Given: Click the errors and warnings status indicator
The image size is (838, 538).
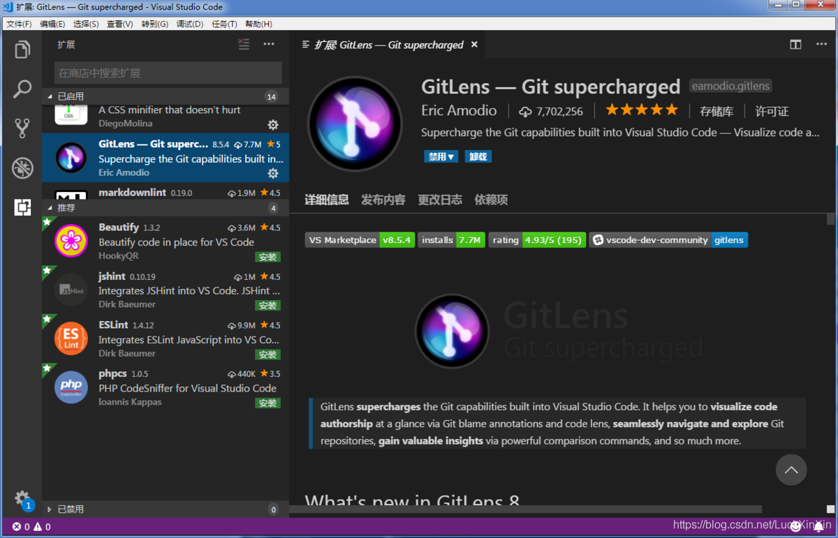Looking at the screenshot, I should point(31,527).
